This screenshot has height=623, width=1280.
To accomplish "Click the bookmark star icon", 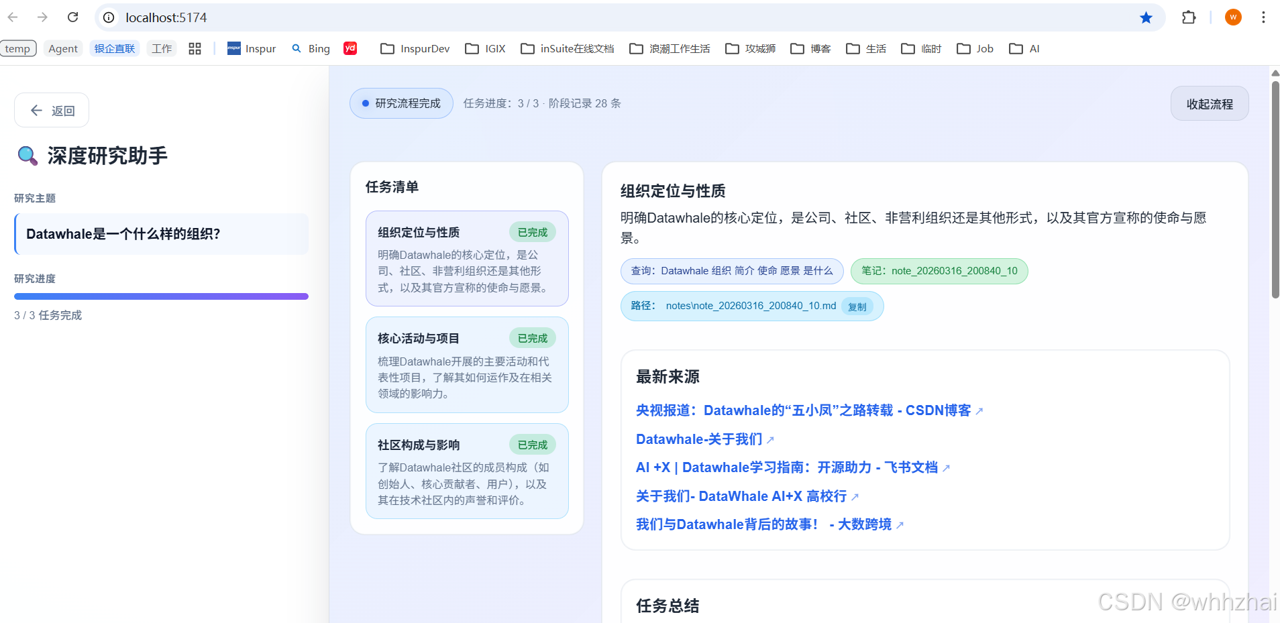I will (x=1146, y=17).
